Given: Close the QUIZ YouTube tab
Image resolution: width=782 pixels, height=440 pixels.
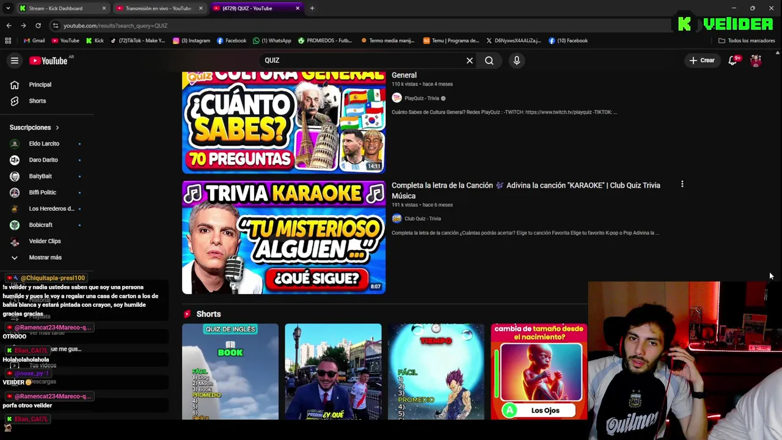Looking at the screenshot, I should point(298,8).
